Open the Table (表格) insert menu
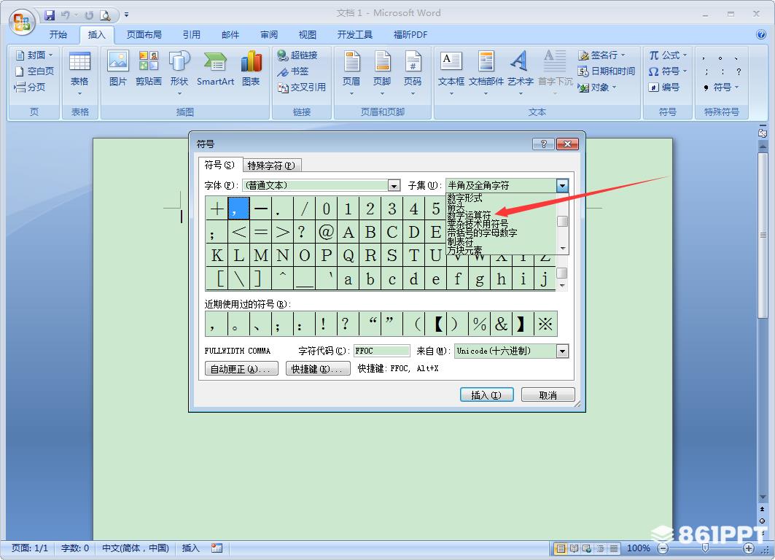The height and width of the screenshot is (560, 775). pyautogui.click(x=79, y=73)
